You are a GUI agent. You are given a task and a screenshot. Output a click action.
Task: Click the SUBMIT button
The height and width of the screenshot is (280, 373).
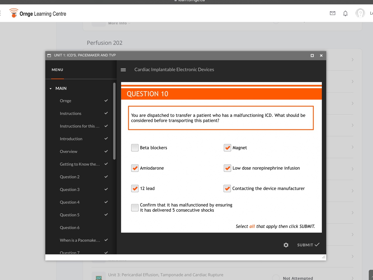pos(308,245)
